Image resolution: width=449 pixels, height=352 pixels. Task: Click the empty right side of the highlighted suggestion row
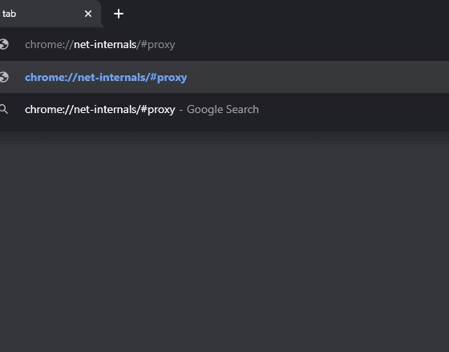318,77
